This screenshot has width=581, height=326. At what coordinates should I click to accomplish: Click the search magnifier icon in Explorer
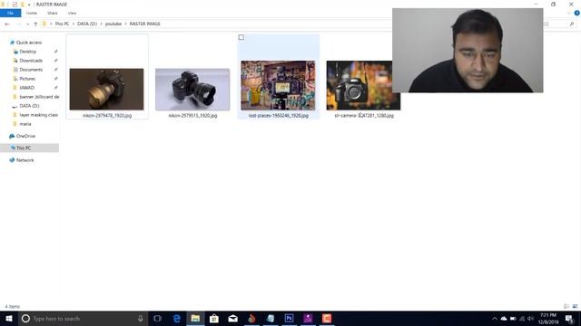point(572,24)
